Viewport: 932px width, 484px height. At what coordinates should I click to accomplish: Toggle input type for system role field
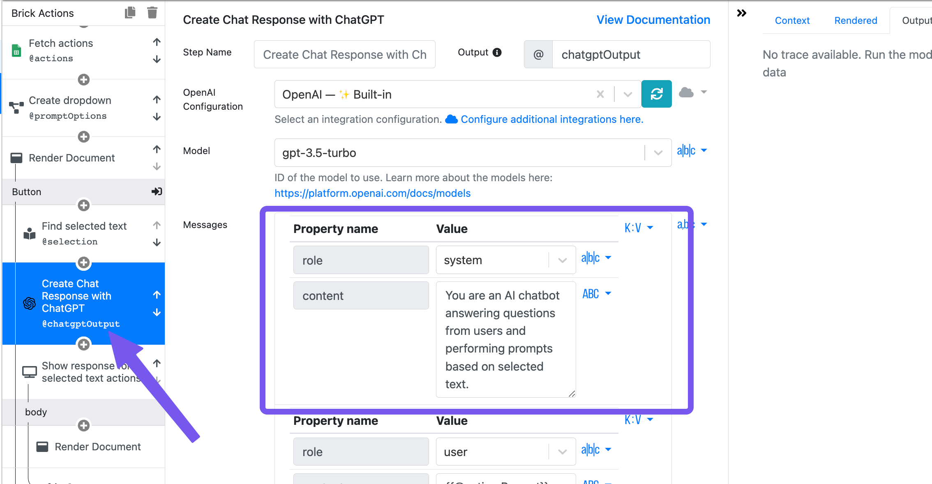coord(596,258)
